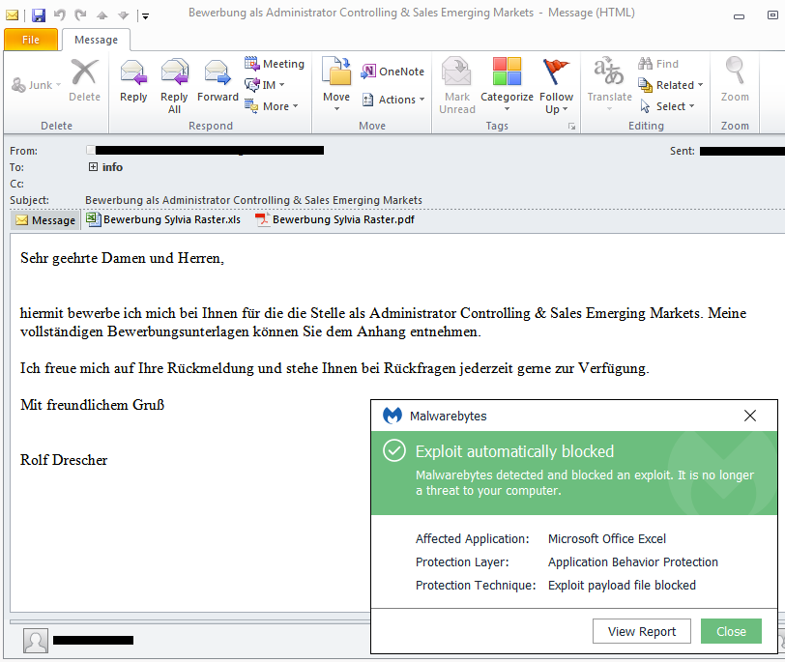Expand the info recipient group
The image size is (785, 662).
click(x=94, y=167)
